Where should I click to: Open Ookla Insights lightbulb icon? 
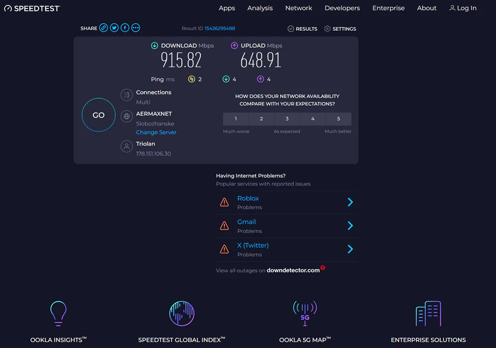tap(58, 313)
